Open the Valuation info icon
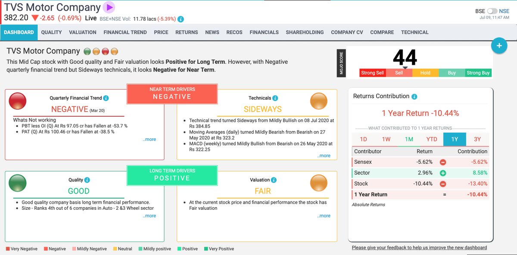Screen dimensions: 517x255 point(274,180)
